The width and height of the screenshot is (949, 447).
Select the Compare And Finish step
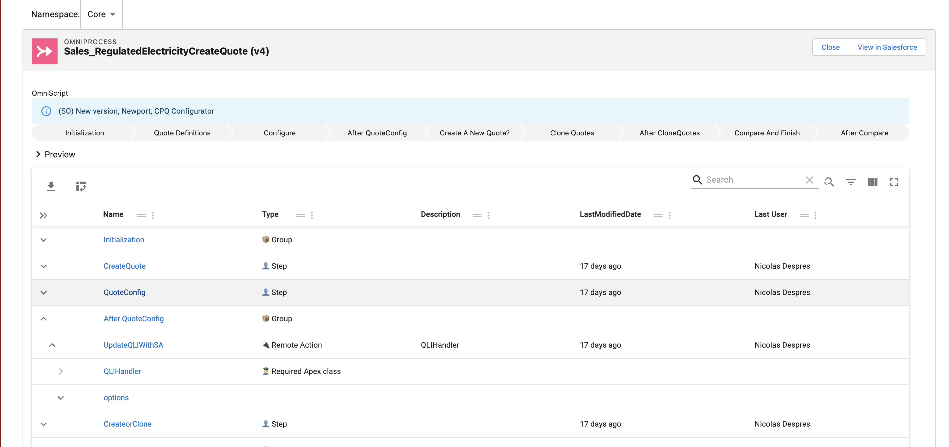pyautogui.click(x=767, y=133)
